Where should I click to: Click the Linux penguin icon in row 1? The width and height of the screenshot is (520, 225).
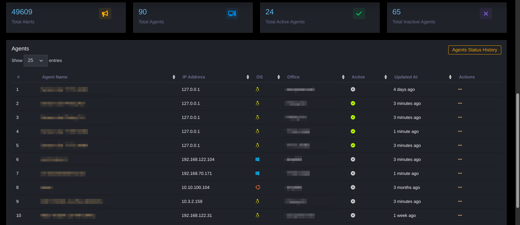(257, 89)
